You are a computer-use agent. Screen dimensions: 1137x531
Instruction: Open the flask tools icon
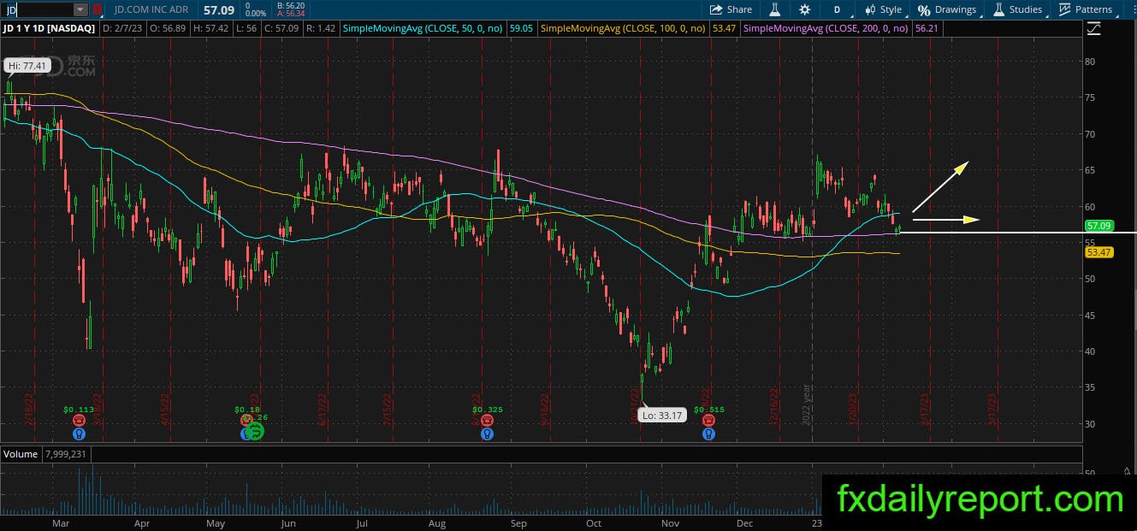point(775,9)
